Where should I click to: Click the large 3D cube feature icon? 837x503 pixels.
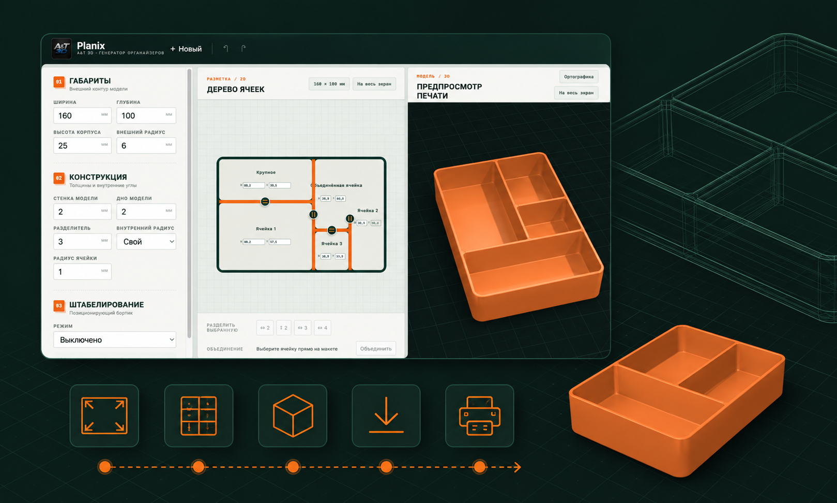coord(293,416)
